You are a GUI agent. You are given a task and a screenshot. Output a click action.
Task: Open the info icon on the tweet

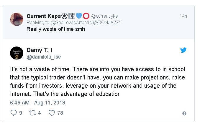184,113
